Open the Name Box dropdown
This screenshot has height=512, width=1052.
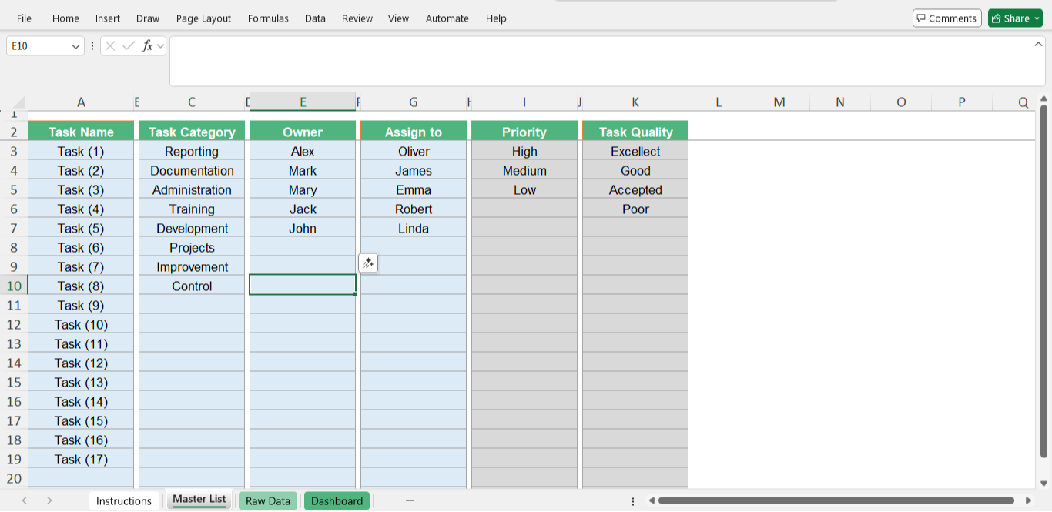tap(75, 46)
